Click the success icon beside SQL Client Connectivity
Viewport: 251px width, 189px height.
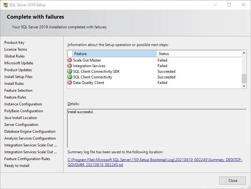(70, 77)
